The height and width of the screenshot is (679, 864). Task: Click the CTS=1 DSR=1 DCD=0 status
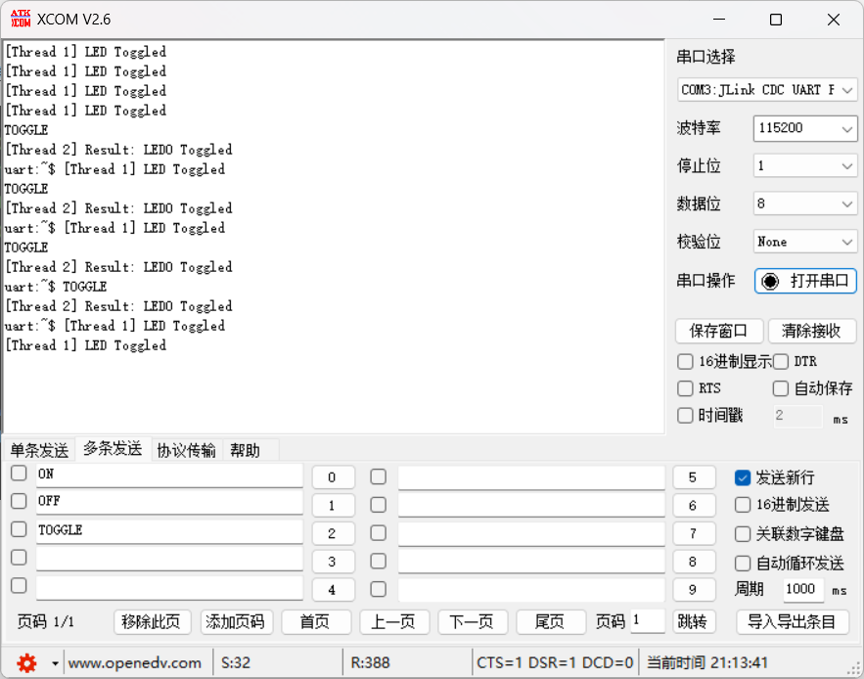pos(555,663)
